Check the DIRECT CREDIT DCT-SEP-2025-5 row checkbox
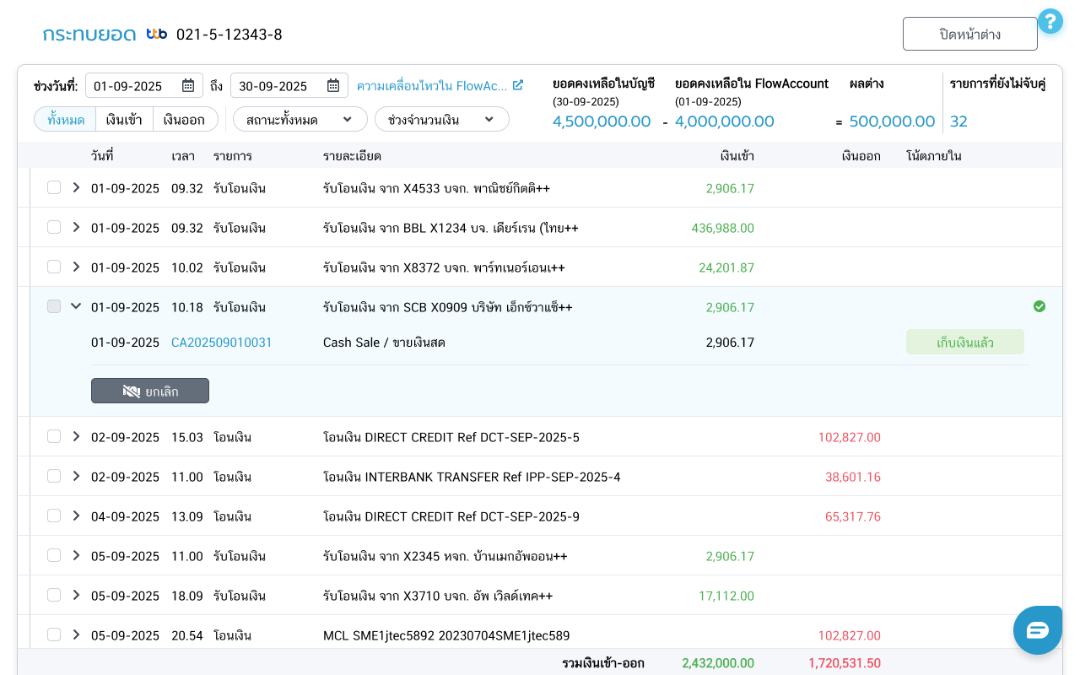The height and width of the screenshot is (675, 1080). (x=54, y=436)
